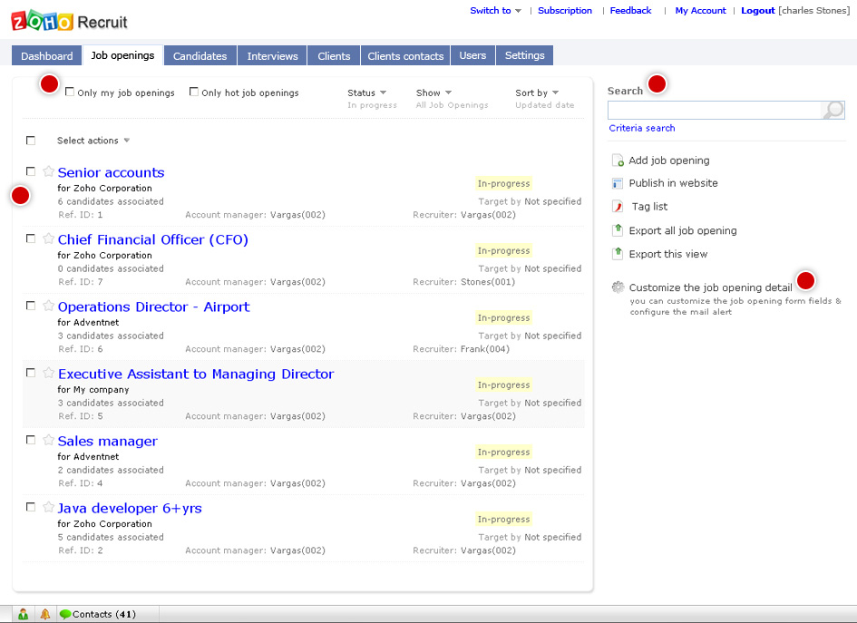Click the Export this view icon
Viewport: 857px width, 623px height.
pos(618,254)
